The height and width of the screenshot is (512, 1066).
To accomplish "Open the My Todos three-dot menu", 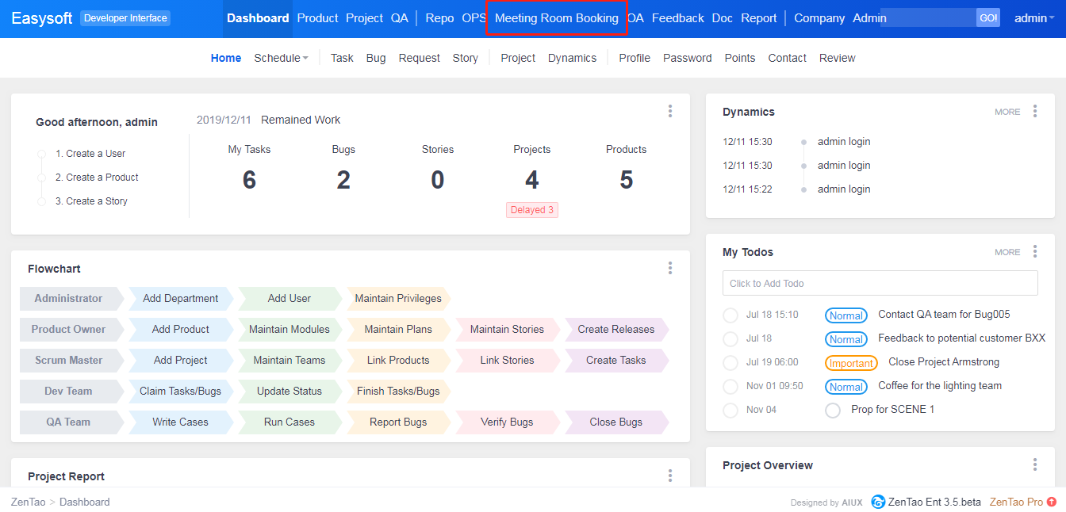I will click(x=1034, y=252).
